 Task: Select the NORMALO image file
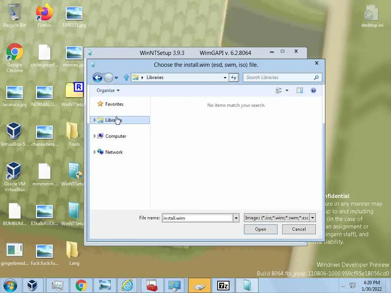tap(44, 96)
